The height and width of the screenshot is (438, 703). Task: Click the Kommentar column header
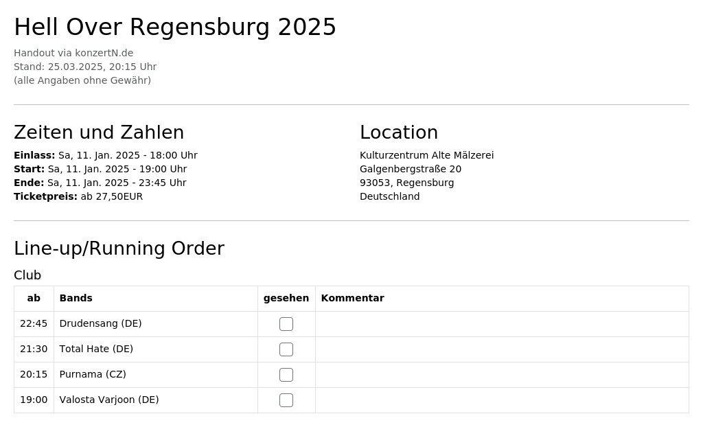[x=352, y=298]
